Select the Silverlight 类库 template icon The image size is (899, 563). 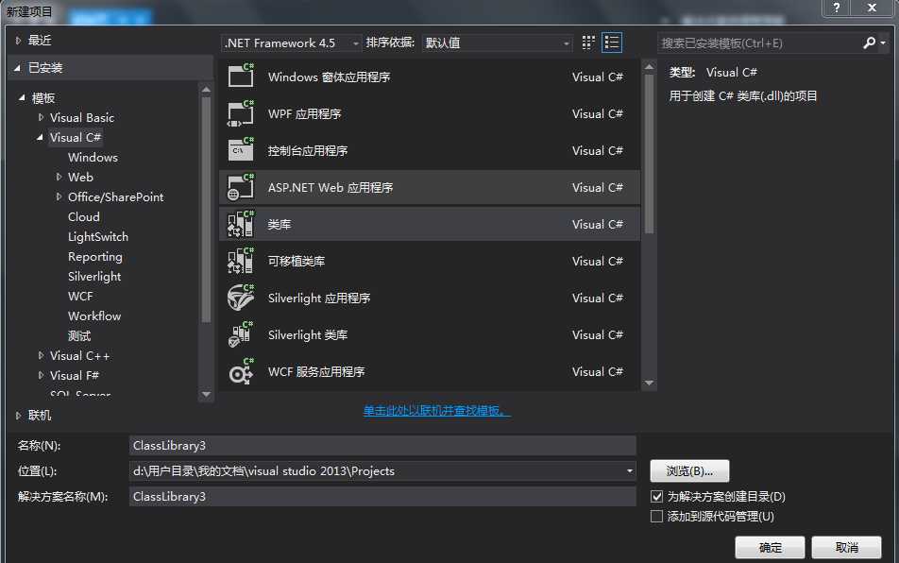[x=241, y=334]
